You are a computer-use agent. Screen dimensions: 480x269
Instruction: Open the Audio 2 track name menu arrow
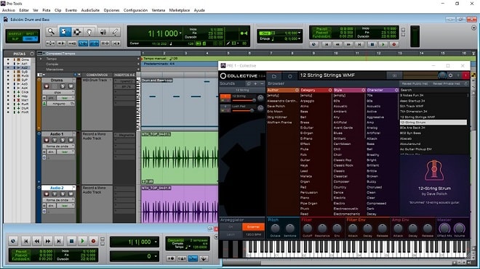coord(73,188)
